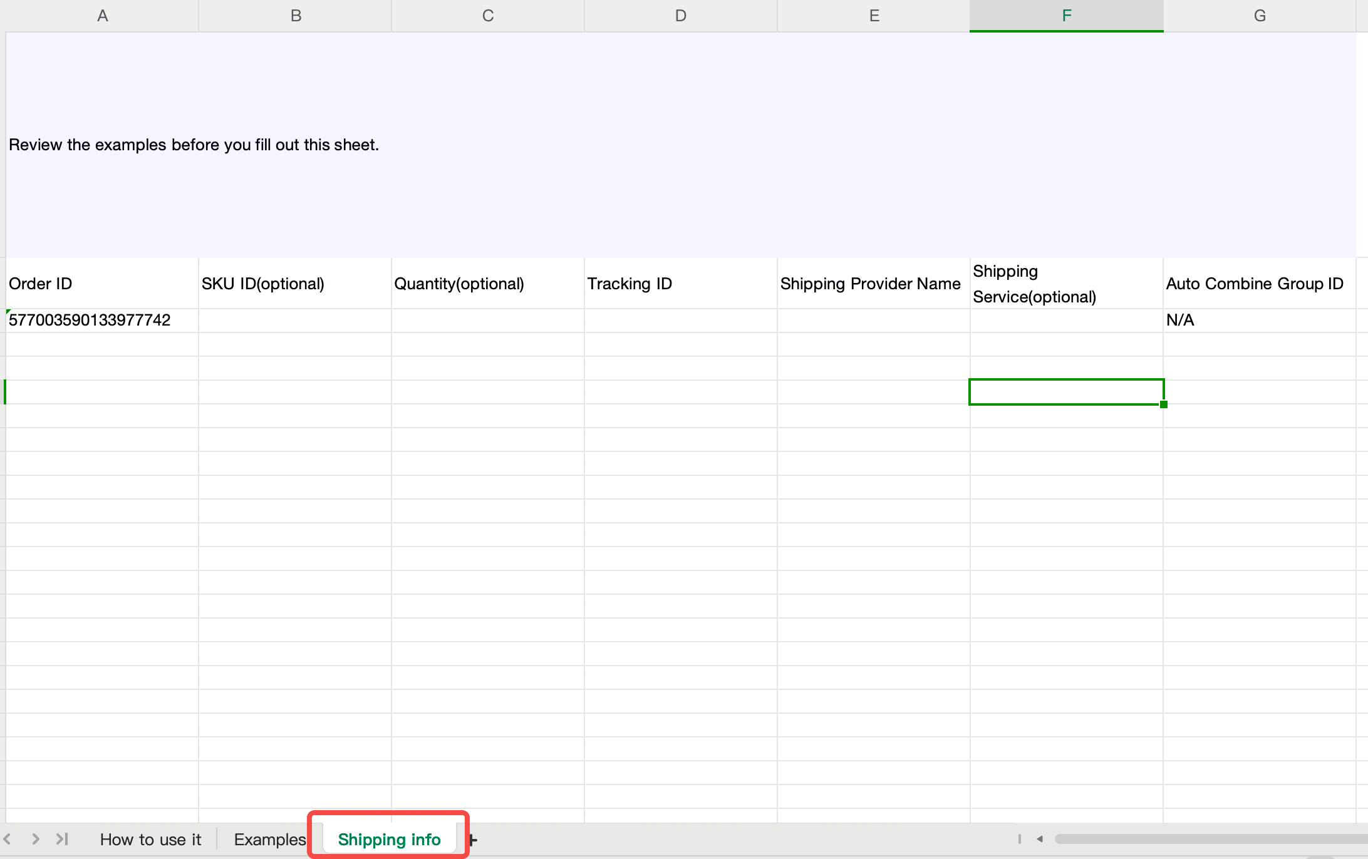The width and height of the screenshot is (1368, 859).
Task: Click the fill handle of selected cell
Action: click(x=1163, y=404)
